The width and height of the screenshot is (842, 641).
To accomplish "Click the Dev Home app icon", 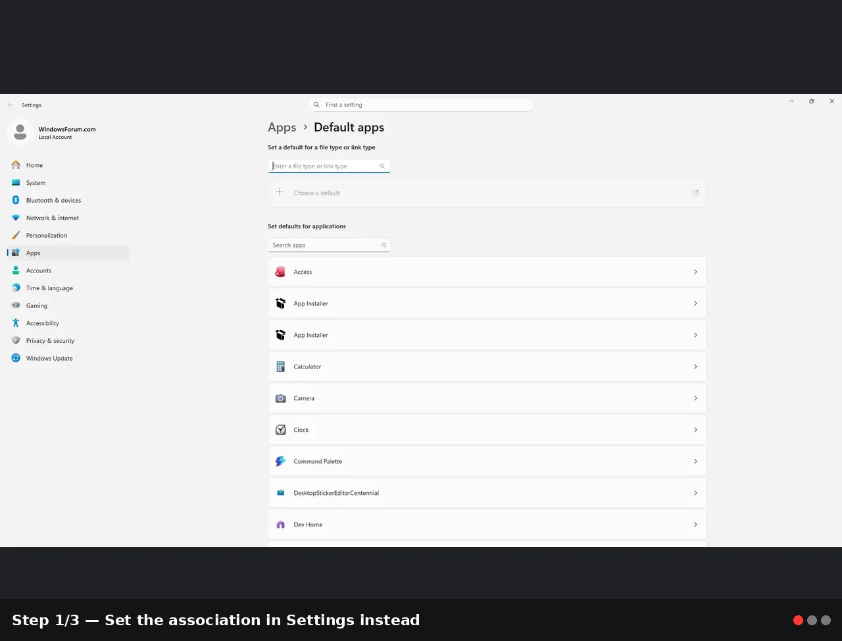I will coord(281,525).
